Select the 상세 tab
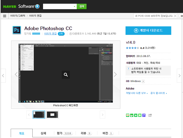 pyautogui.click(x=43, y=133)
